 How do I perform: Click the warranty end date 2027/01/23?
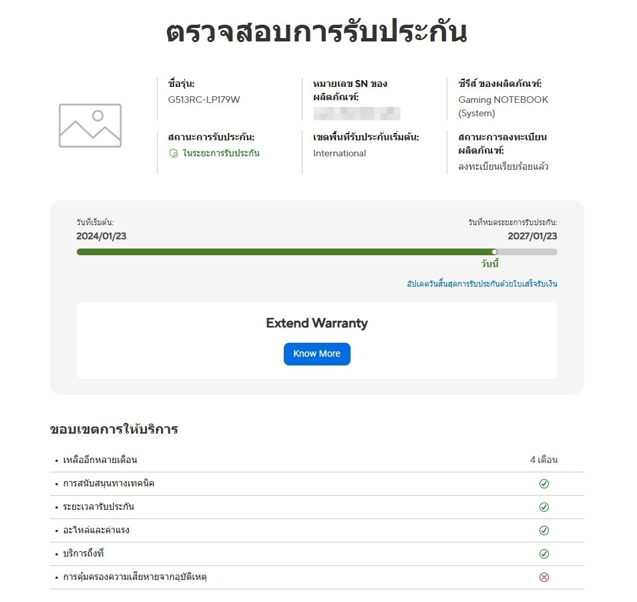point(532,236)
